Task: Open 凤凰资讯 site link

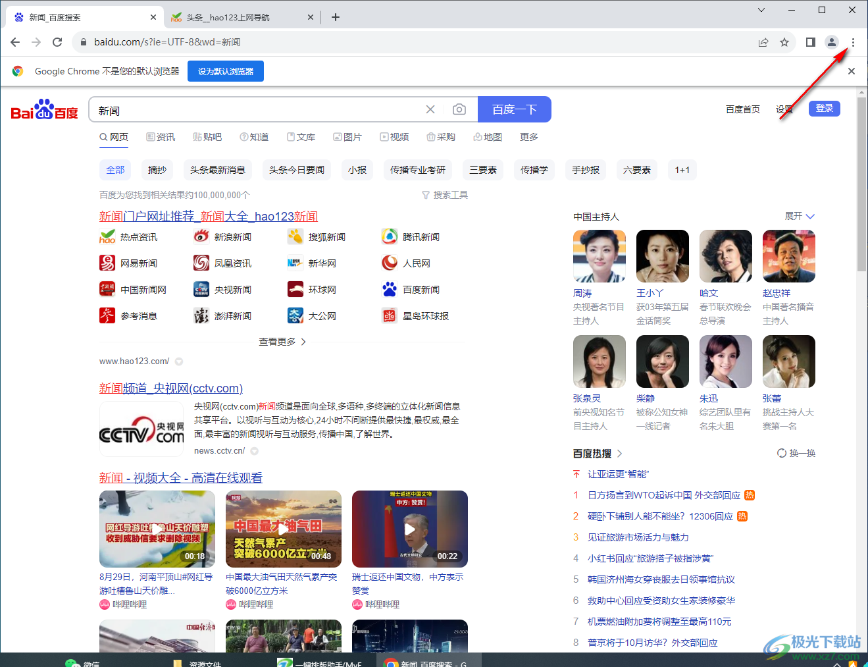Action: [x=222, y=263]
